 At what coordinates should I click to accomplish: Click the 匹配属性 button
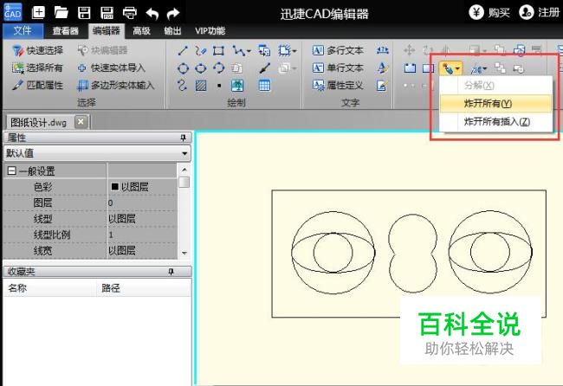(37, 85)
